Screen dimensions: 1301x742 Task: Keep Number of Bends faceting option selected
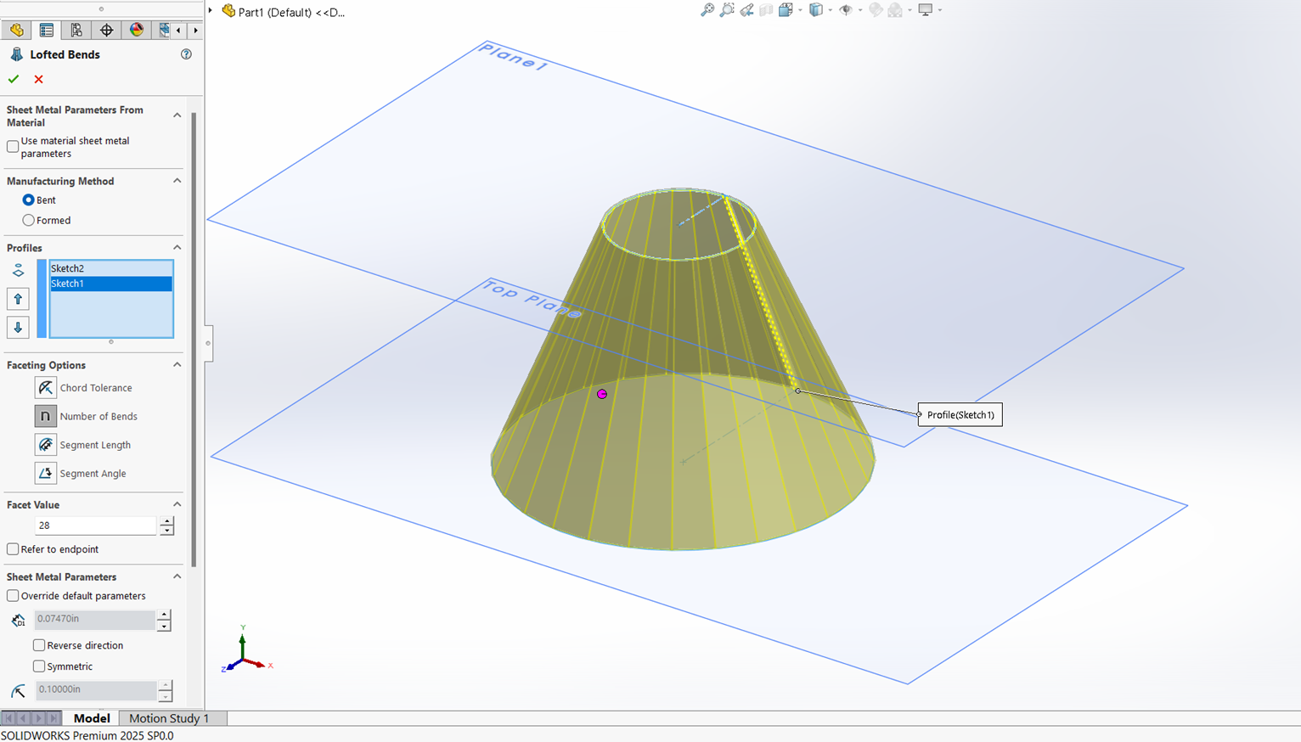[x=45, y=416]
